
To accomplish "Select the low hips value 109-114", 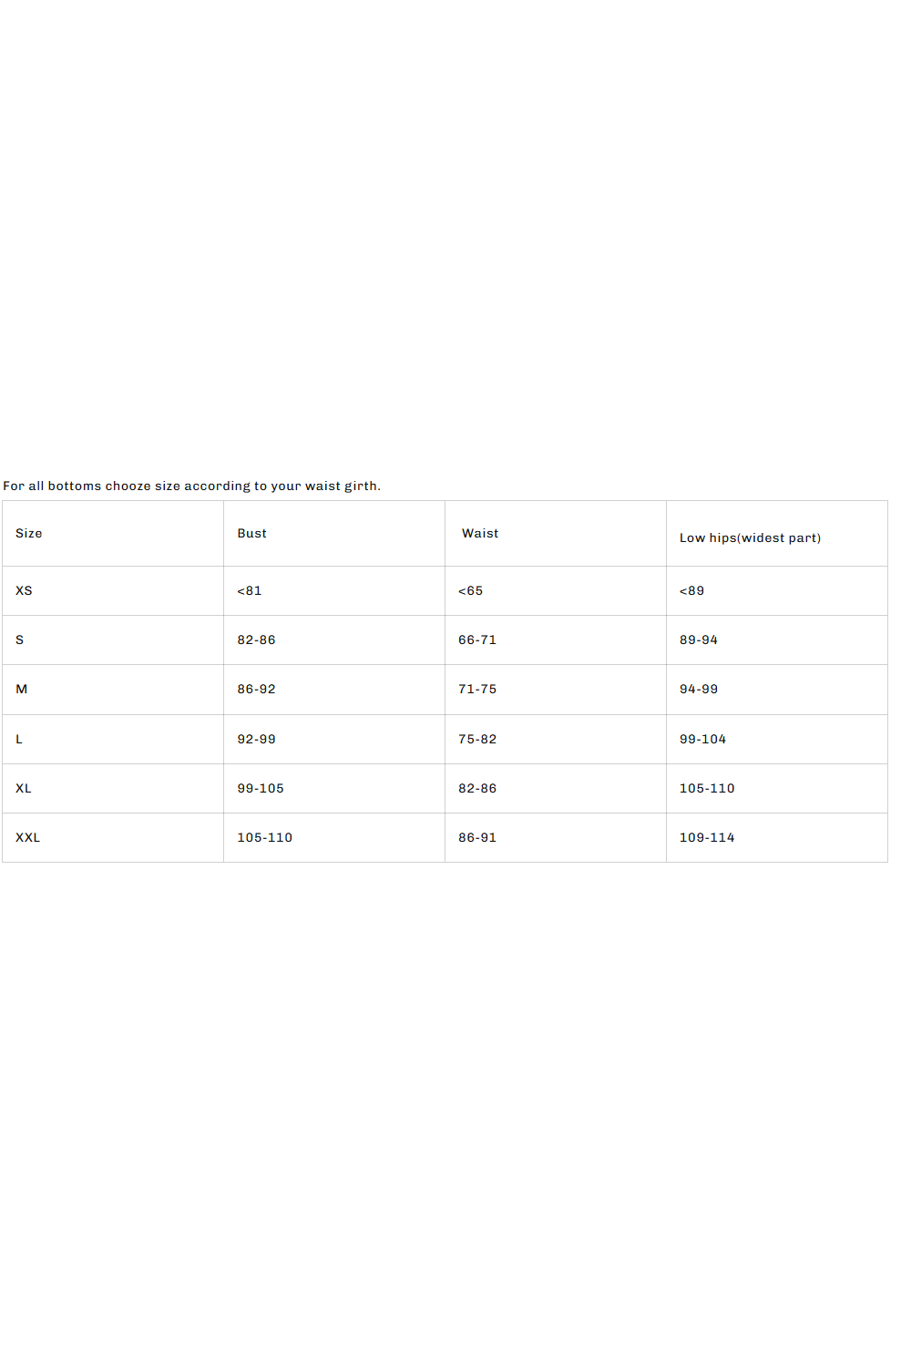I will (707, 838).
